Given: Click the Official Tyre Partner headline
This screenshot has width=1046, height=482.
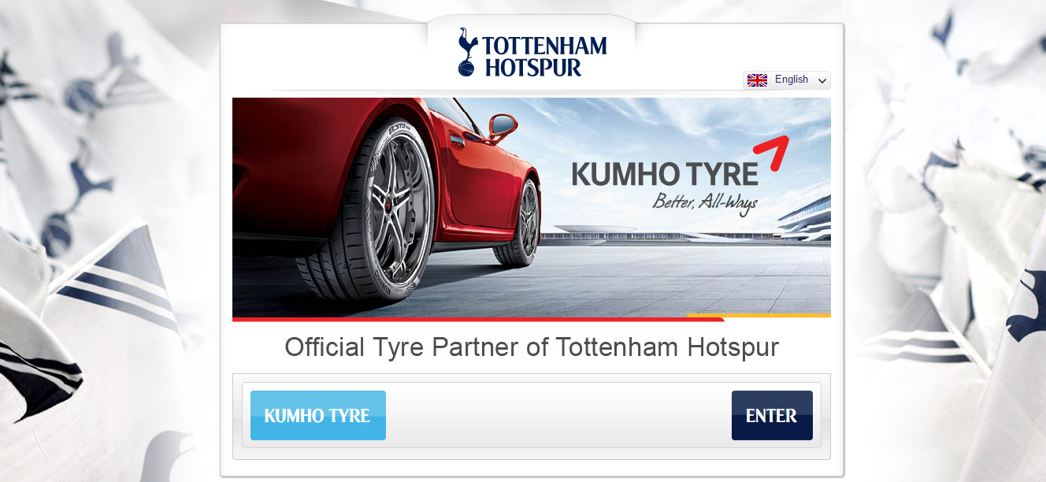Looking at the screenshot, I should 532,347.
